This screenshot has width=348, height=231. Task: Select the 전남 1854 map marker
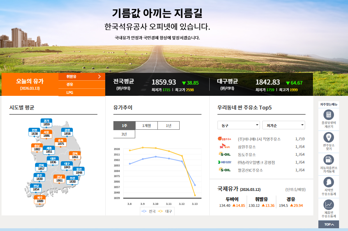point(36,188)
